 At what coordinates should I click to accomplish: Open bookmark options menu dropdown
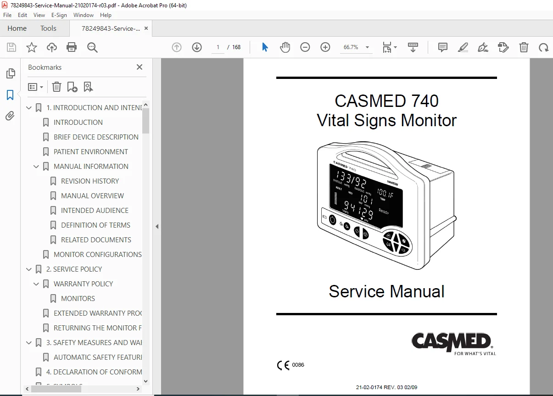pos(36,87)
